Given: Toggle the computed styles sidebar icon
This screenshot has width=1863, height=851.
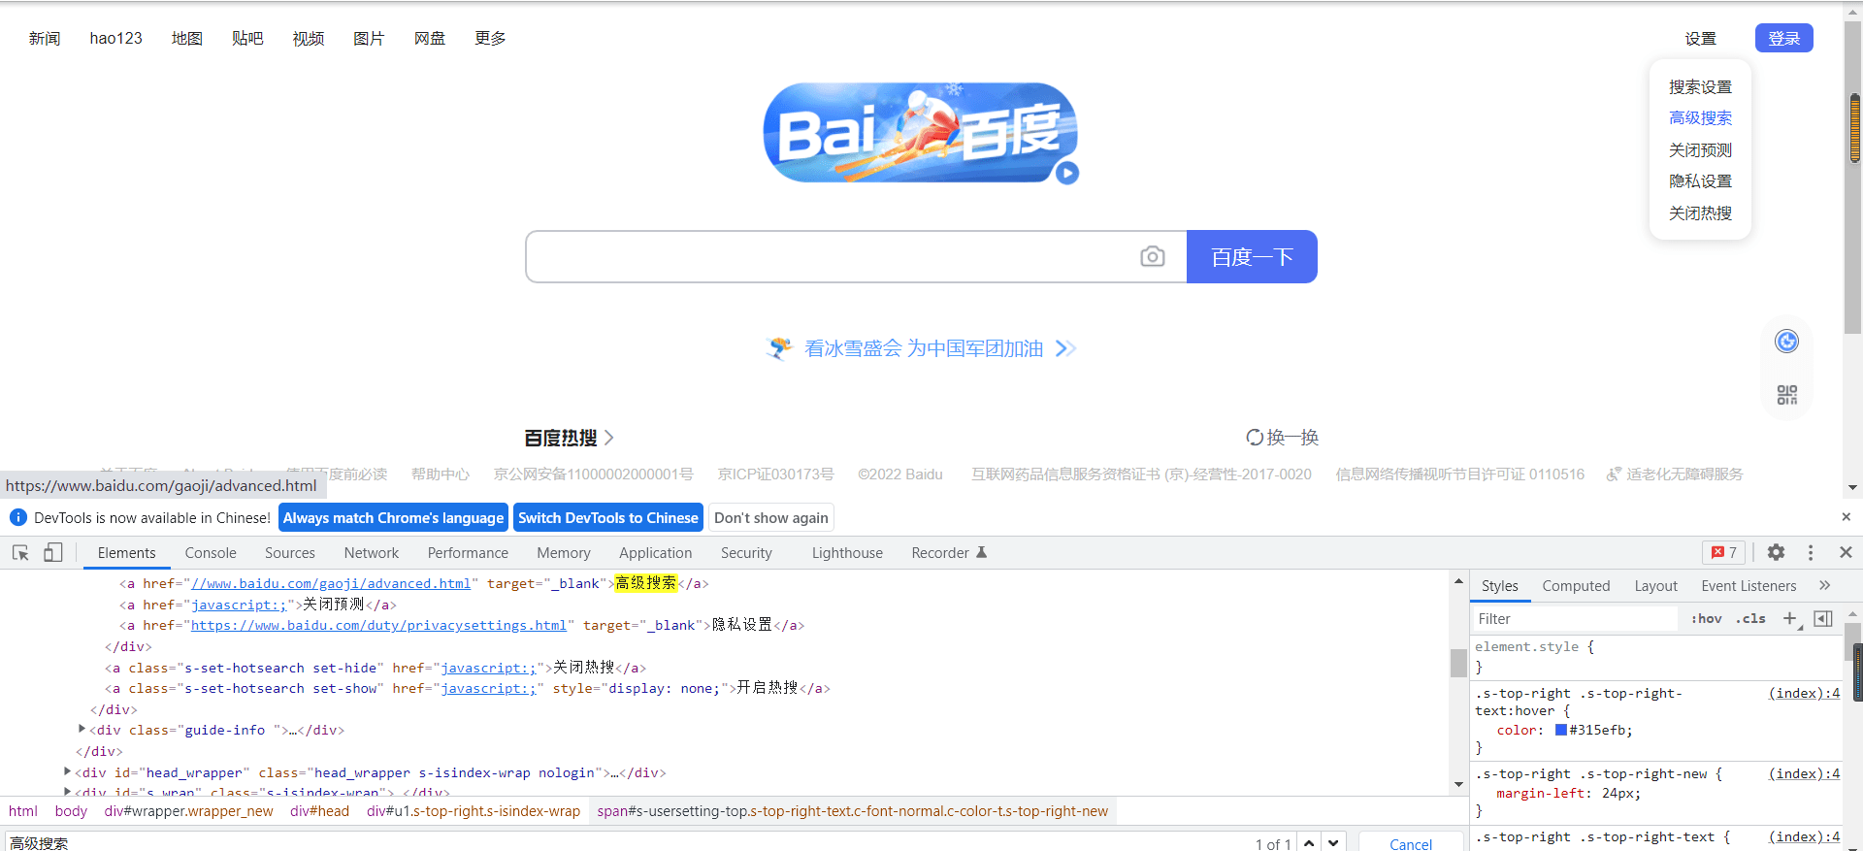Looking at the screenshot, I should (x=1823, y=619).
